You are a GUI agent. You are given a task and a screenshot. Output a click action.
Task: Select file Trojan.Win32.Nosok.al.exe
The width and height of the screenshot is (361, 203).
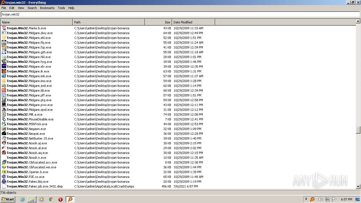click(27, 148)
